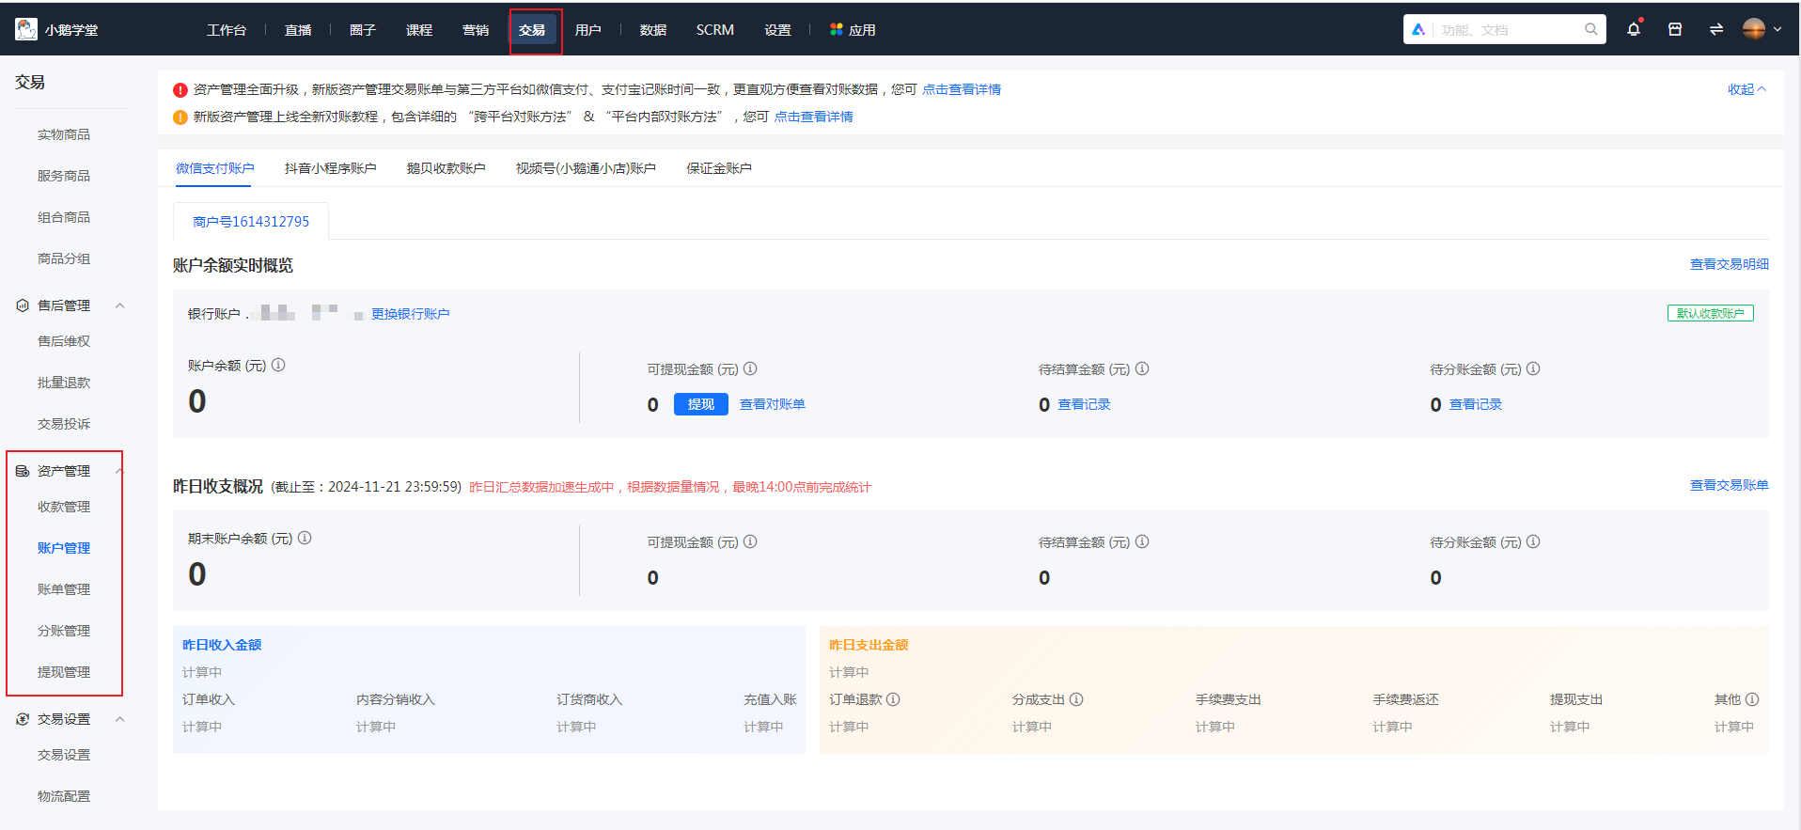Image resolution: width=1801 pixels, height=830 pixels.
Task: Open the 更换银行账户 link
Action: pyautogui.click(x=410, y=314)
